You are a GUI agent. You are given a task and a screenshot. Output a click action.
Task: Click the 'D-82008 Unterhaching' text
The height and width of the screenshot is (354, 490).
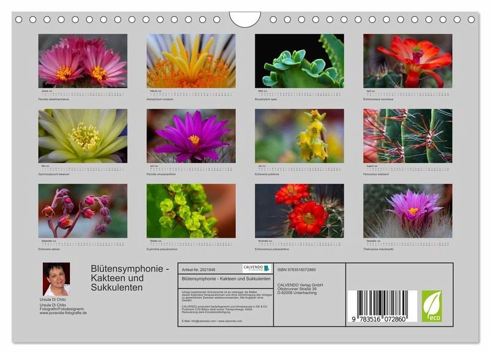(x=297, y=292)
